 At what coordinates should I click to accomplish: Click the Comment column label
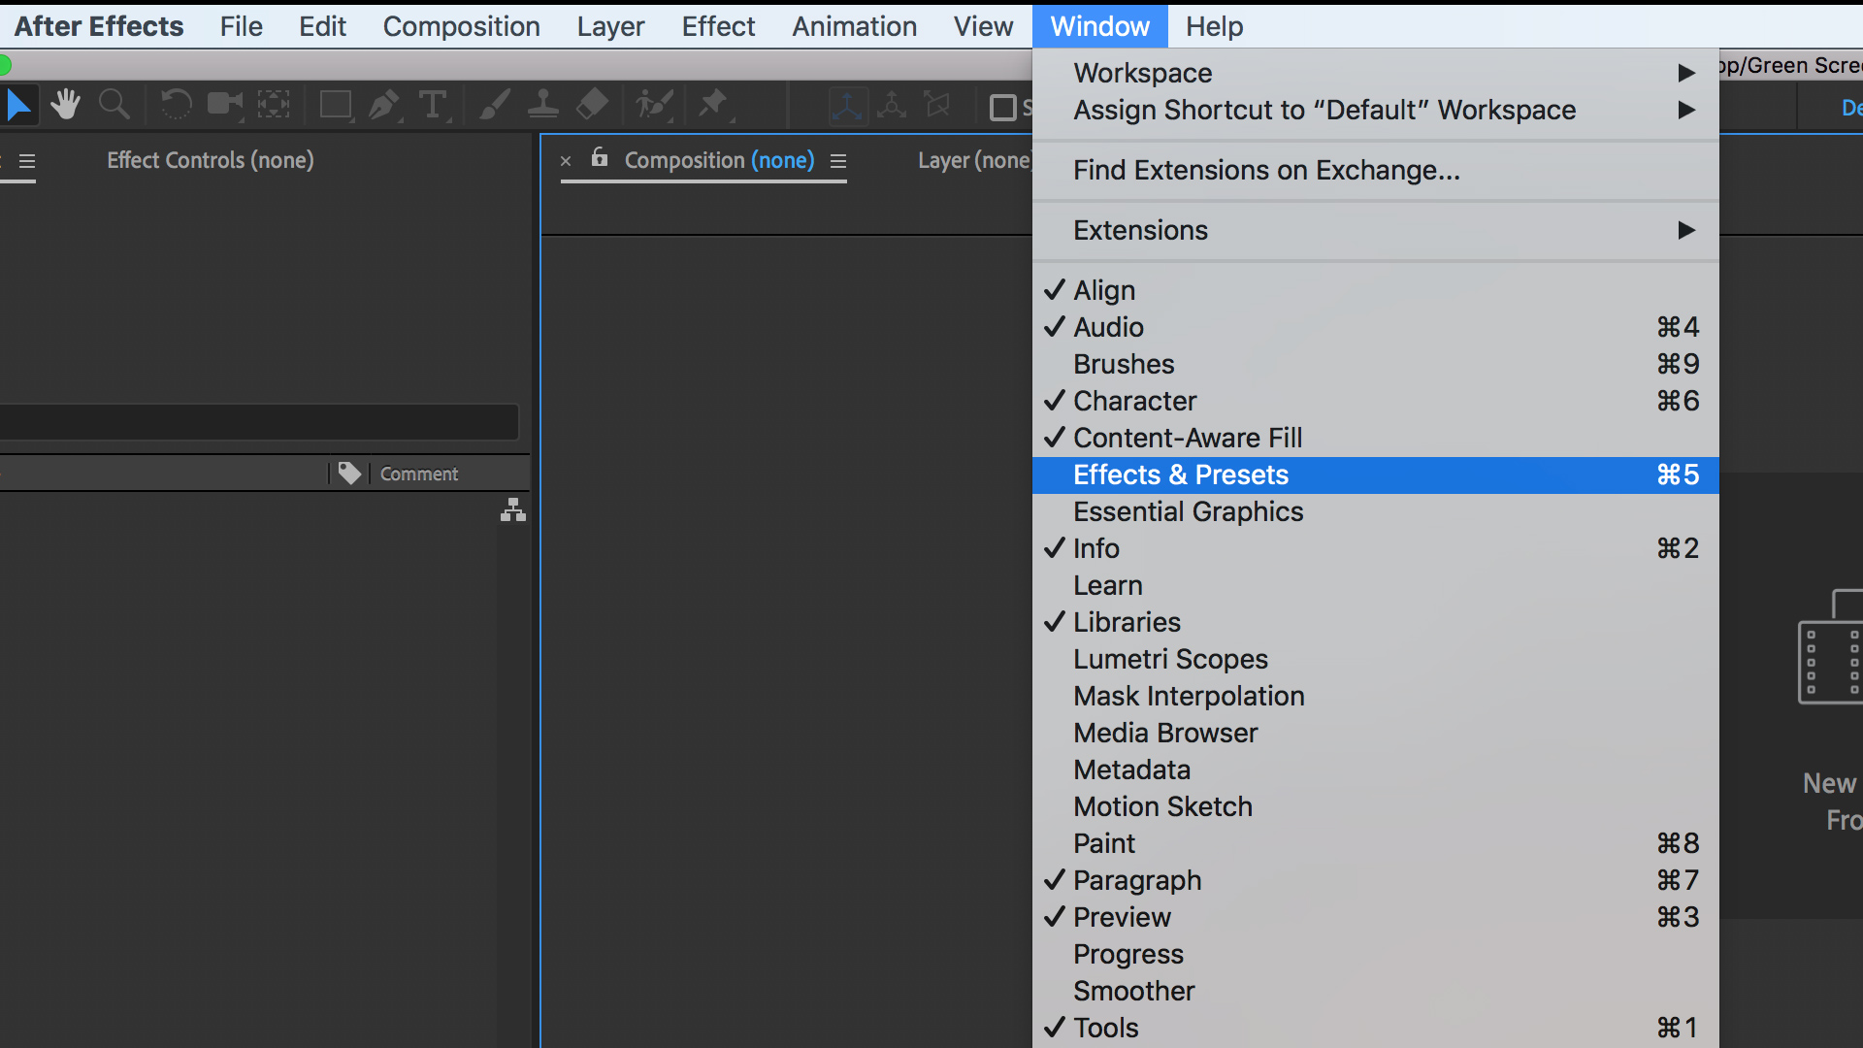(x=418, y=474)
